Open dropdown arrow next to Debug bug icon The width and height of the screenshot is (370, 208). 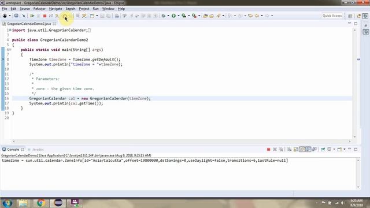[x=168, y=16]
